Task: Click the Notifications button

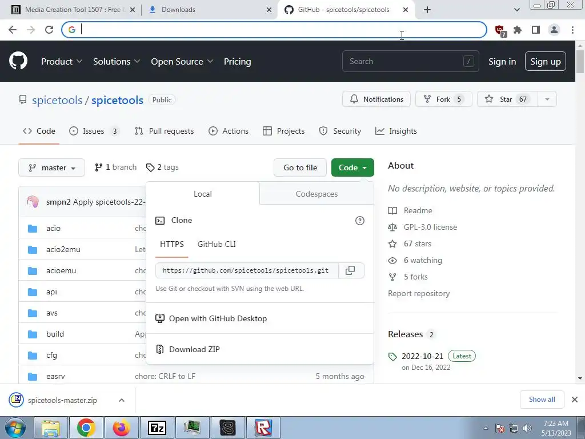Action: pyautogui.click(x=376, y=99)
